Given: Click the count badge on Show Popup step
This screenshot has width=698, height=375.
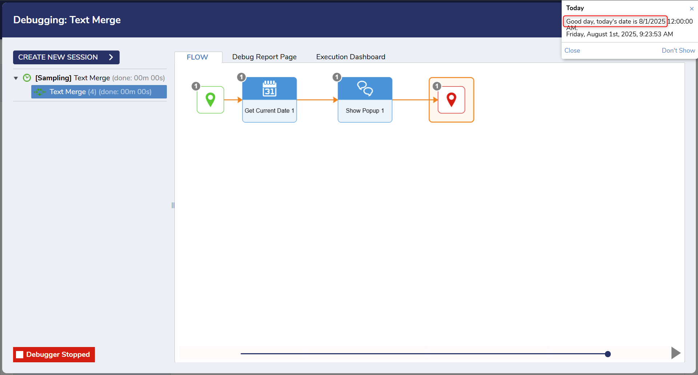Looking at the screenshot, I should click(337, 77).
